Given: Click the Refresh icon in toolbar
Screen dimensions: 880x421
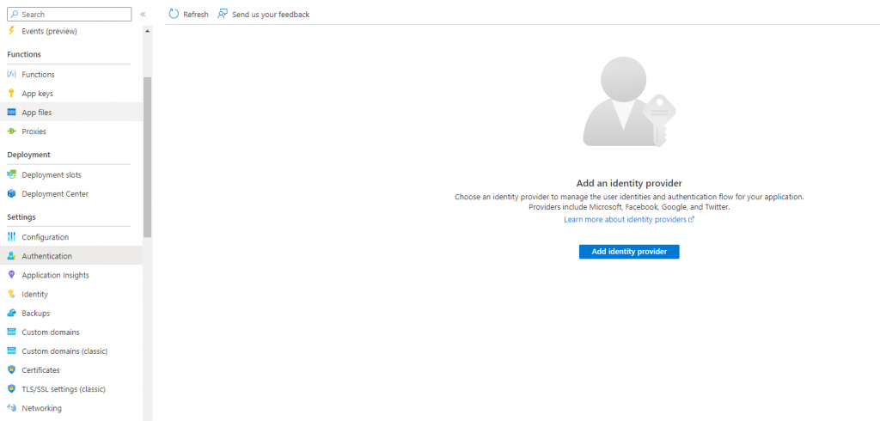Looking at the screenshot, I should [x=174, y=14].
